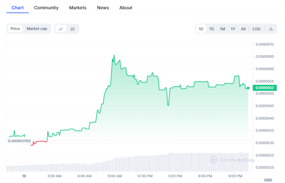Click the 3:00 AM time axis label
The height and width of the screenshot is (183, 285).
[54, 176]
